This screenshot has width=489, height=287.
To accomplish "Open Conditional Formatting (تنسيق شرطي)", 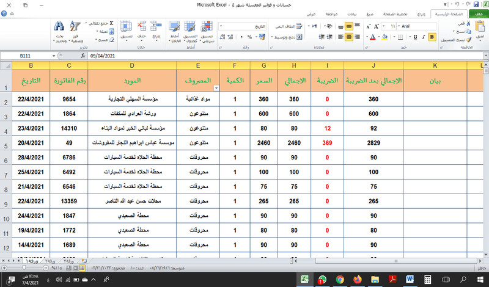I will (x=207, y=32).
